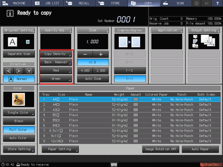Click tray 1 paper amount indicator
Screen dimensions: 223x167
click(x=135, y=99)
